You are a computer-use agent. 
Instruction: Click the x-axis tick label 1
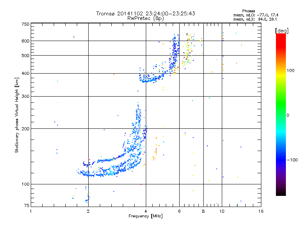[31, 211]
